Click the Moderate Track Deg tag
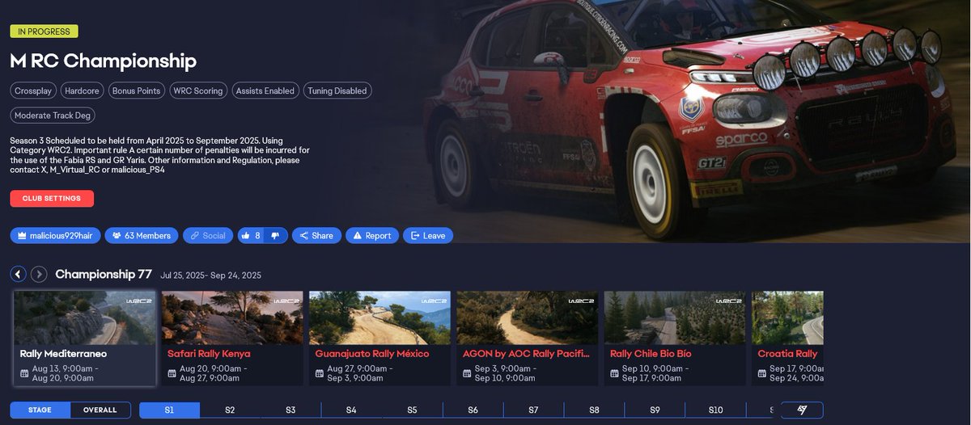The image size is (971, 425). click(x=52, y=116)
